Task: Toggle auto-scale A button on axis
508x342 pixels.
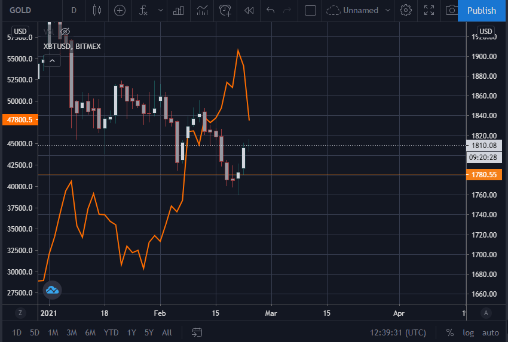Action: (486, 313)
